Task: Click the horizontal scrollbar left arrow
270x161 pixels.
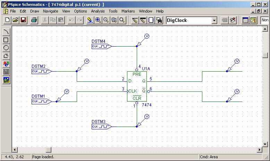Action: tap(15, 150)
